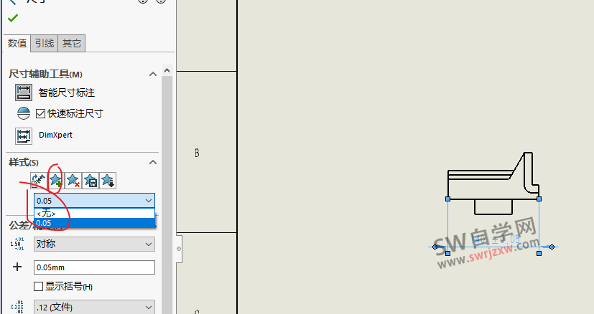Click the 快速标注尺寸 sphere icon
Viewport: 594px width, 314px height.
(24, 113)
